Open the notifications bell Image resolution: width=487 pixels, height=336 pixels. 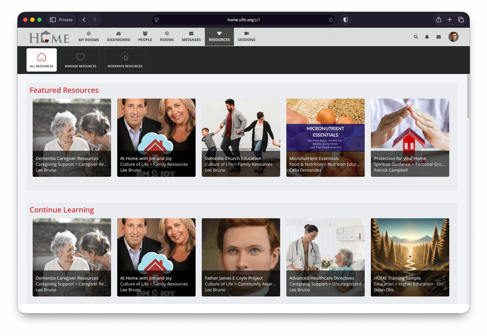[x=427, y=37]
